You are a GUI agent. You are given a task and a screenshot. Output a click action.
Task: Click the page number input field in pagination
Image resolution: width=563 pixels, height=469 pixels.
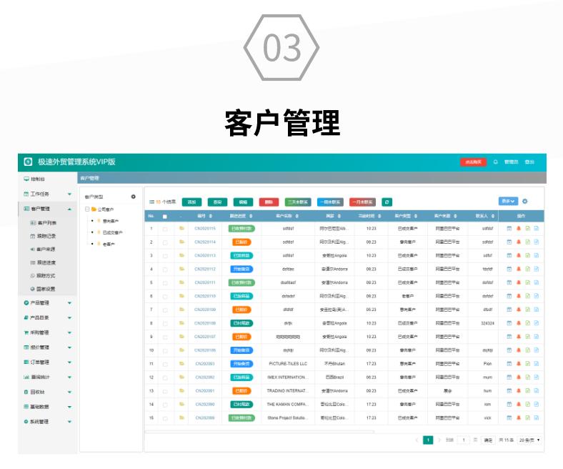[x=464, y=440]
